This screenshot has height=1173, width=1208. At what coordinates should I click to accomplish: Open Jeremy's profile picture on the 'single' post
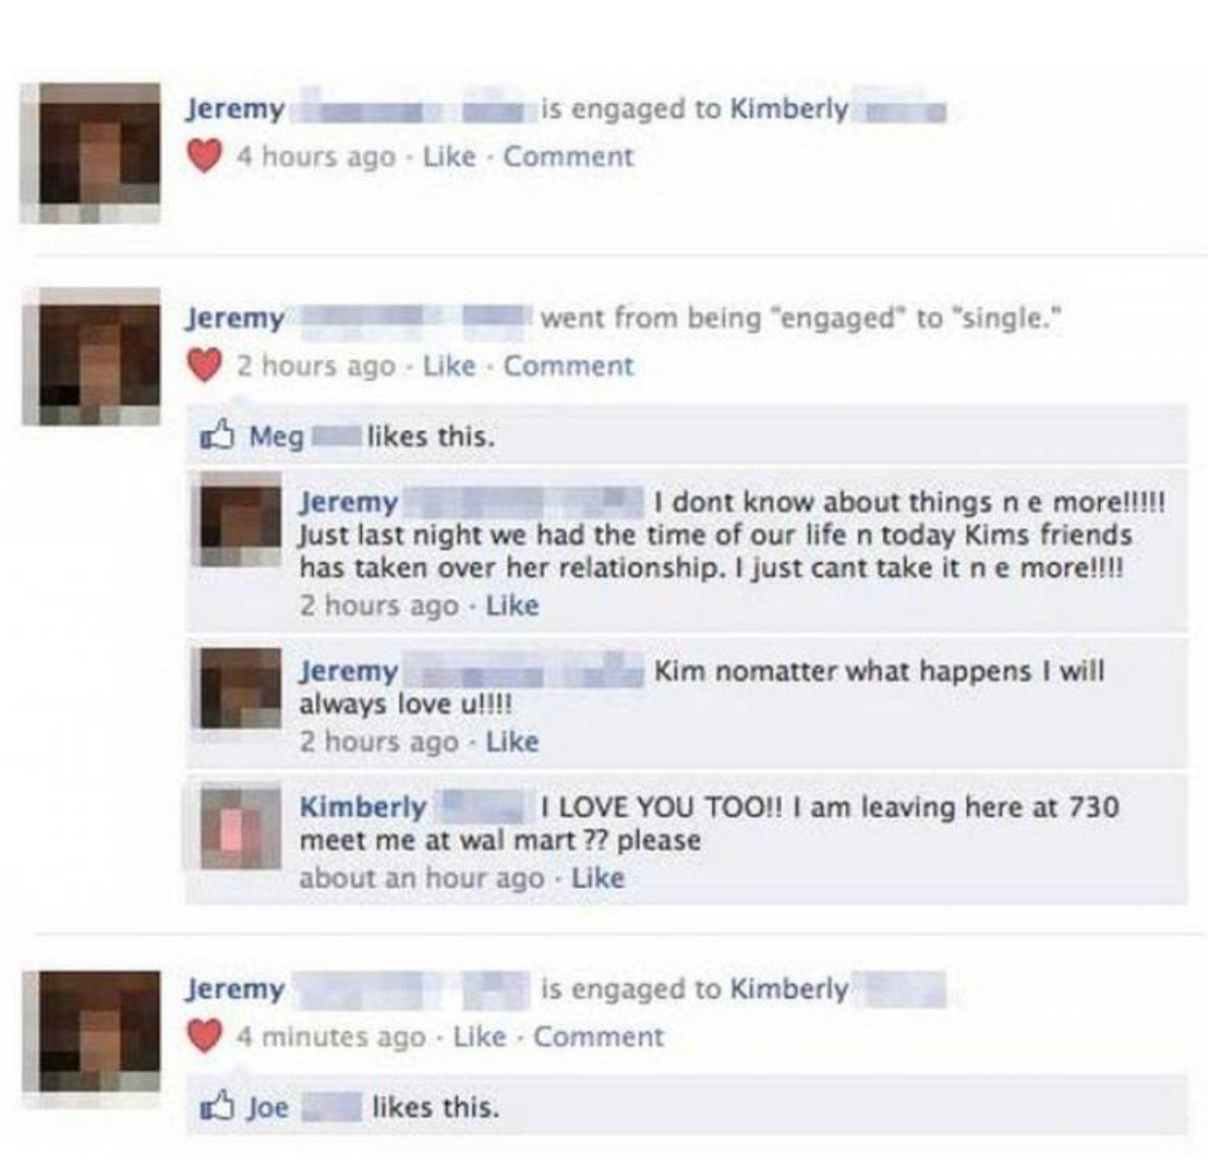point(89,357)
